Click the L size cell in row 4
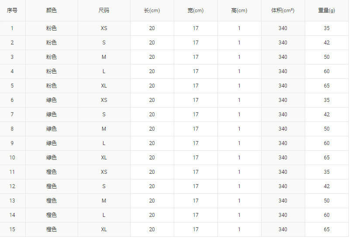Screen dimensions: 351x243 point(104,71)
